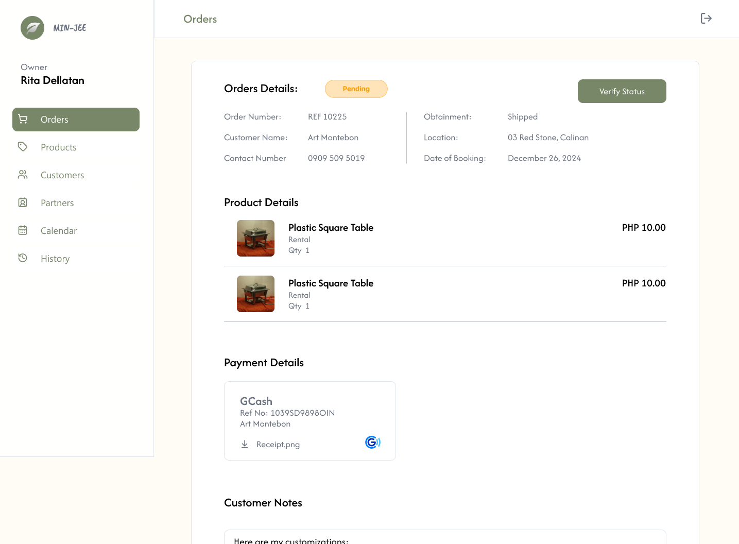Download the Receipt.png file

pyautogui.click(x=278, y=445)
